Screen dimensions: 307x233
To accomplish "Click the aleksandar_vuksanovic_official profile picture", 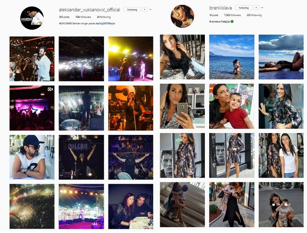I will (32, 18).
